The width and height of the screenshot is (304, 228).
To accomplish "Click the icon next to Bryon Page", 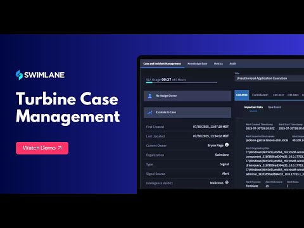I will 227,145.
